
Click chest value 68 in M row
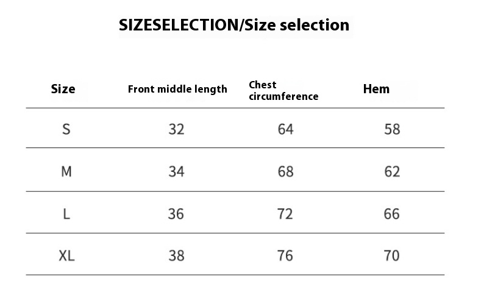point(285,172)
